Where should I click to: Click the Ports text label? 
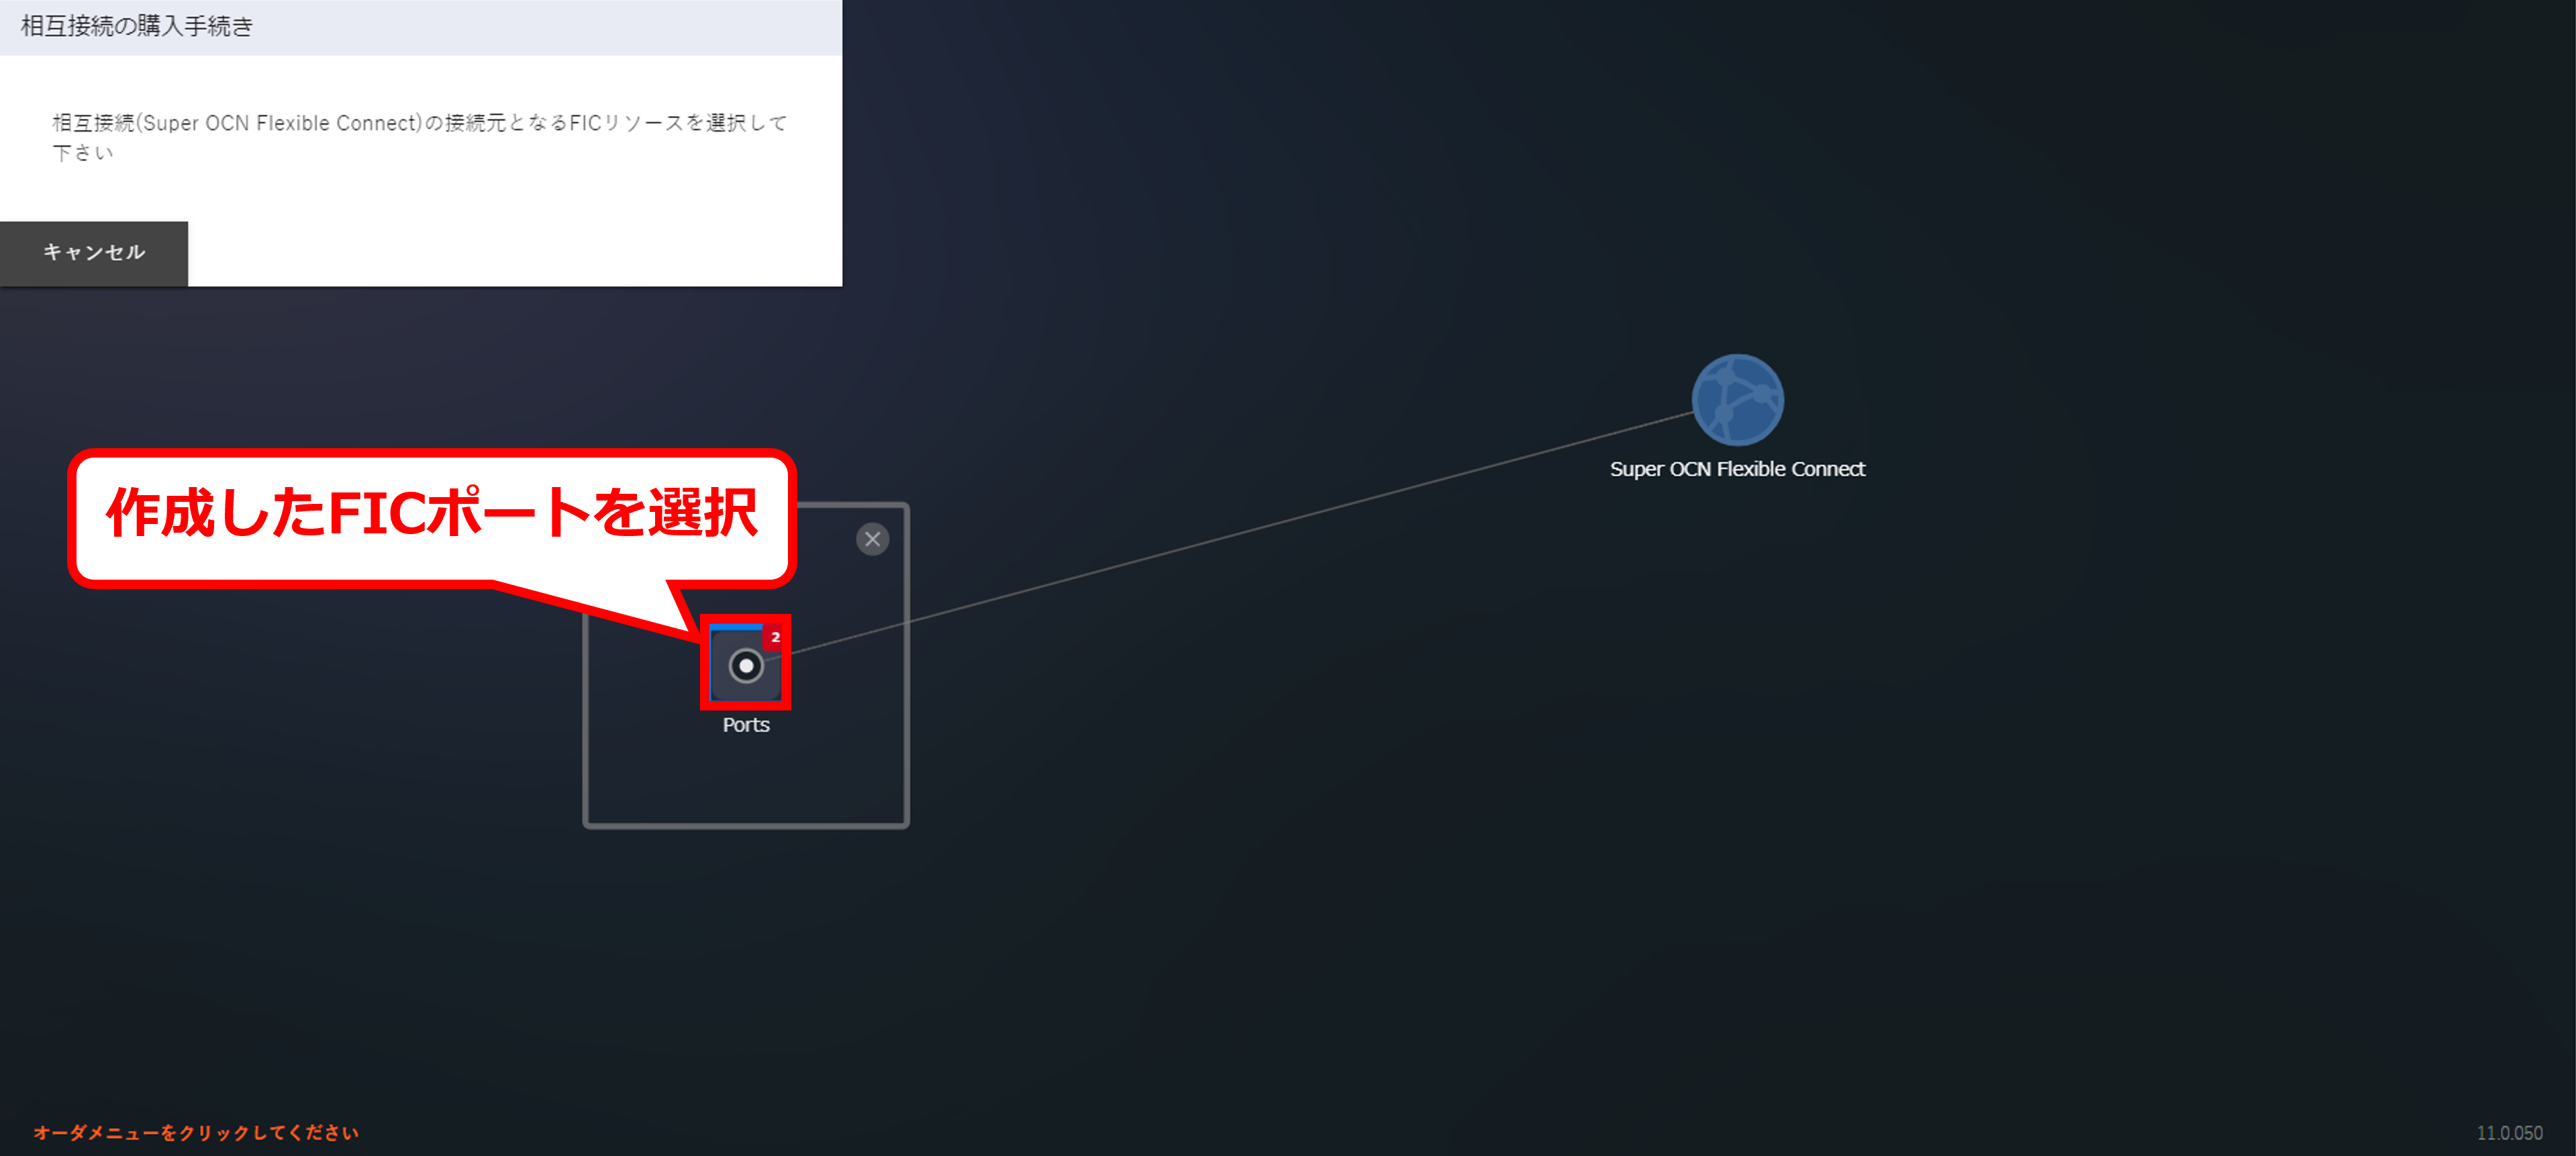tap(746, 725)
